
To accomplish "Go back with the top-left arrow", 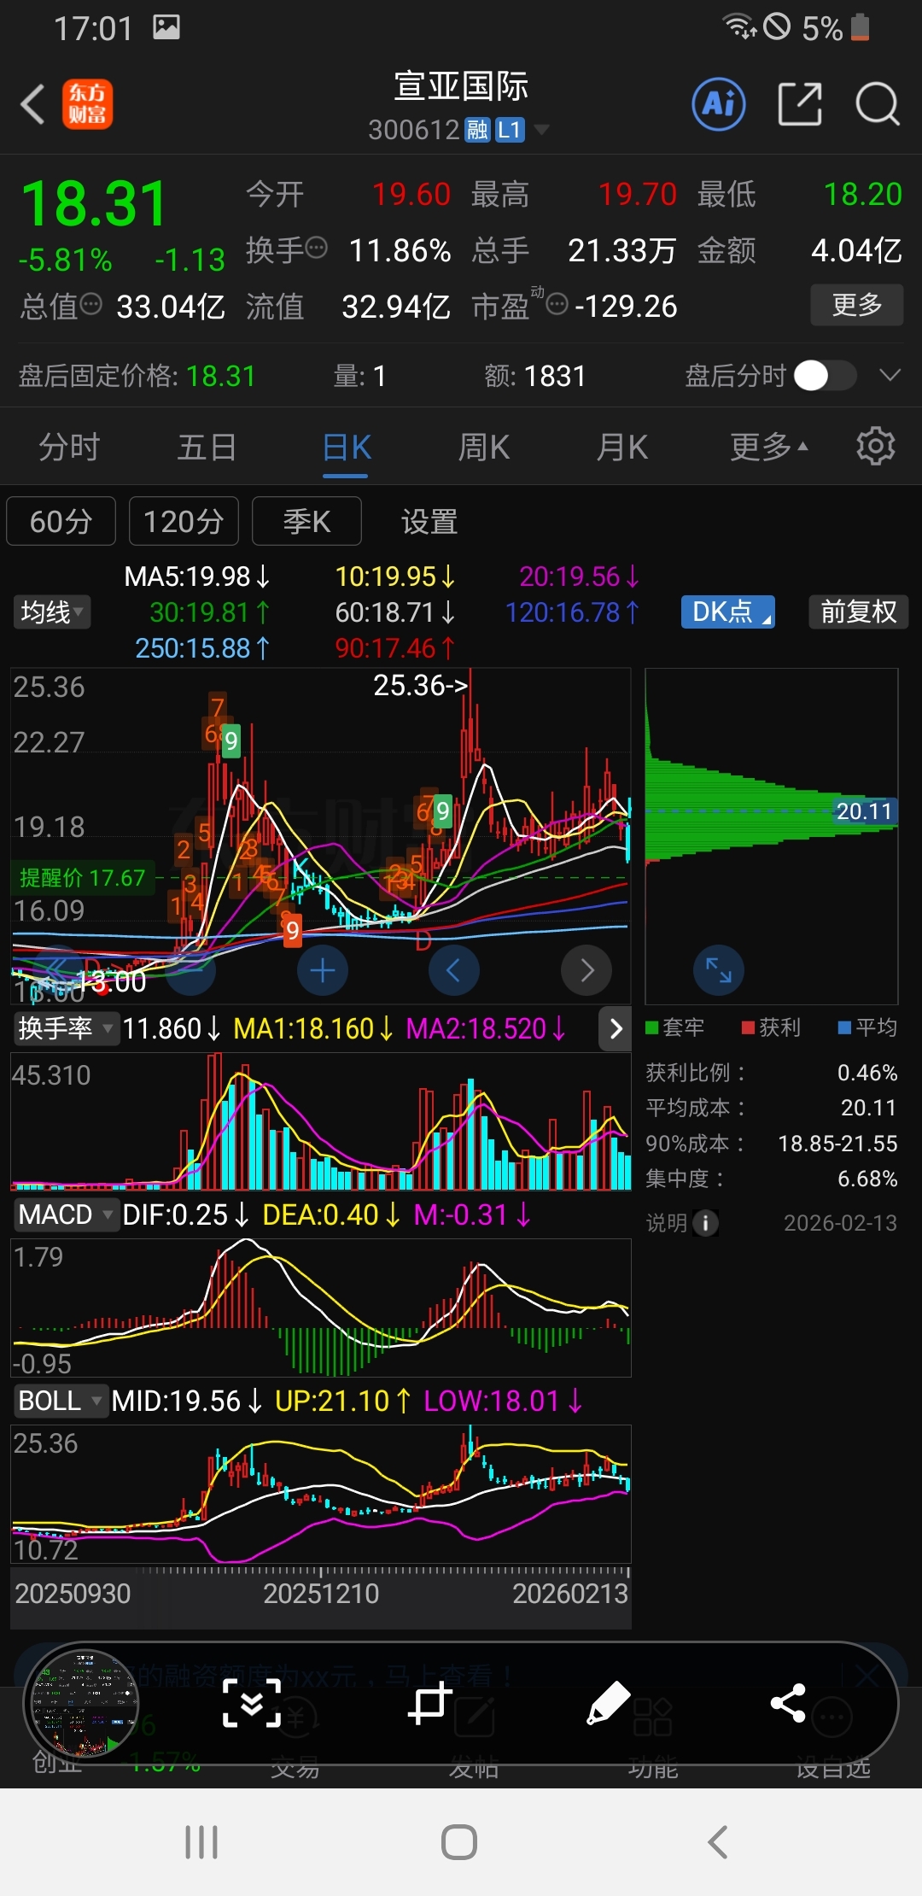I will pyautogui.click(x=32, y=105).
